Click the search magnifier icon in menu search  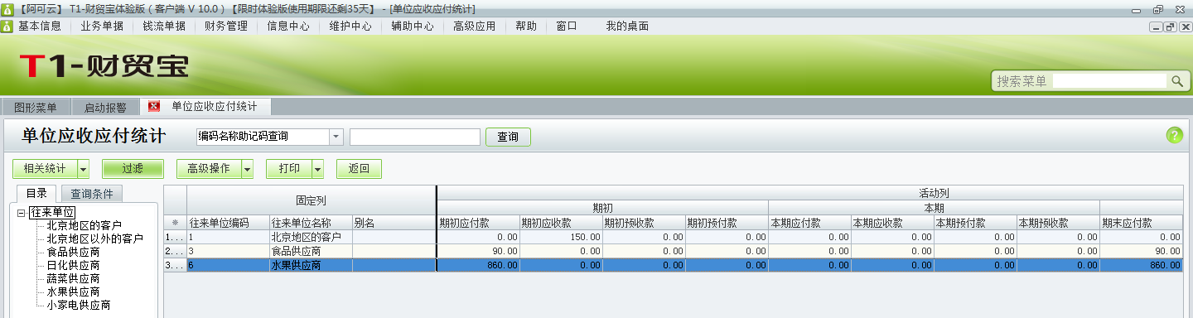coord(1176,81)
